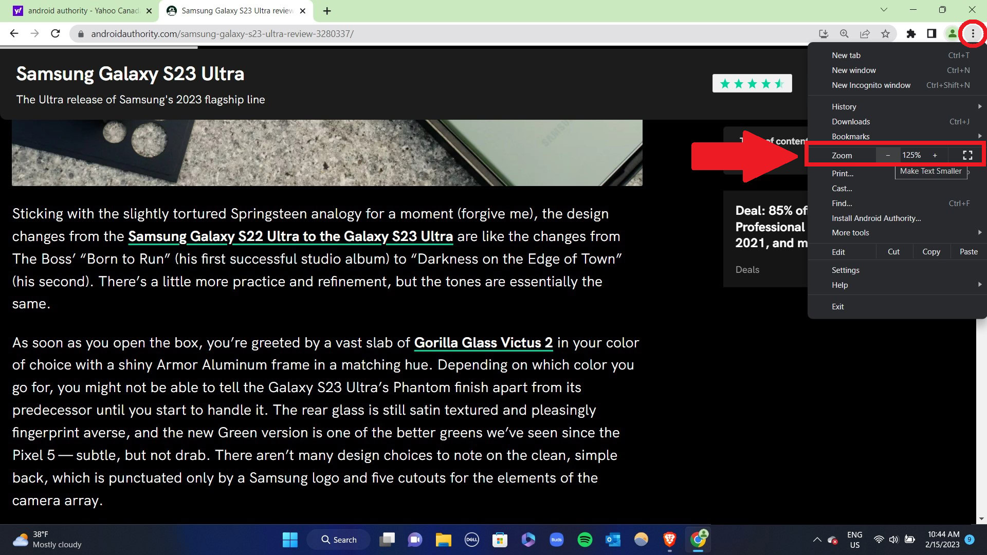987x555 pixels.
Task: Select New Incognito window menu item
Action: [871, 85]
